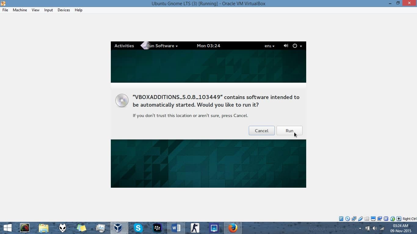
Task: Open Skype from the Windows taskbar
Action: [x=138, y=228]
